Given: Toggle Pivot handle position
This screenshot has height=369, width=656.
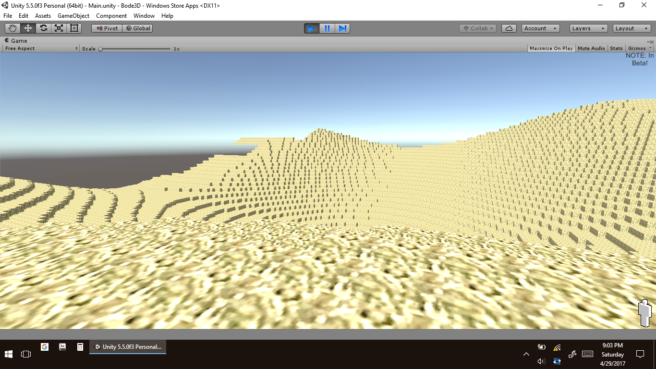Looking at the screenshot, I should (107, 28).
